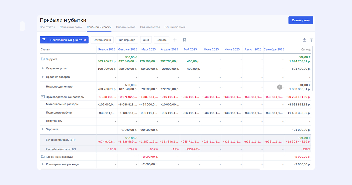Click the bookmark icon to save the filter

(x=184, y=40)
